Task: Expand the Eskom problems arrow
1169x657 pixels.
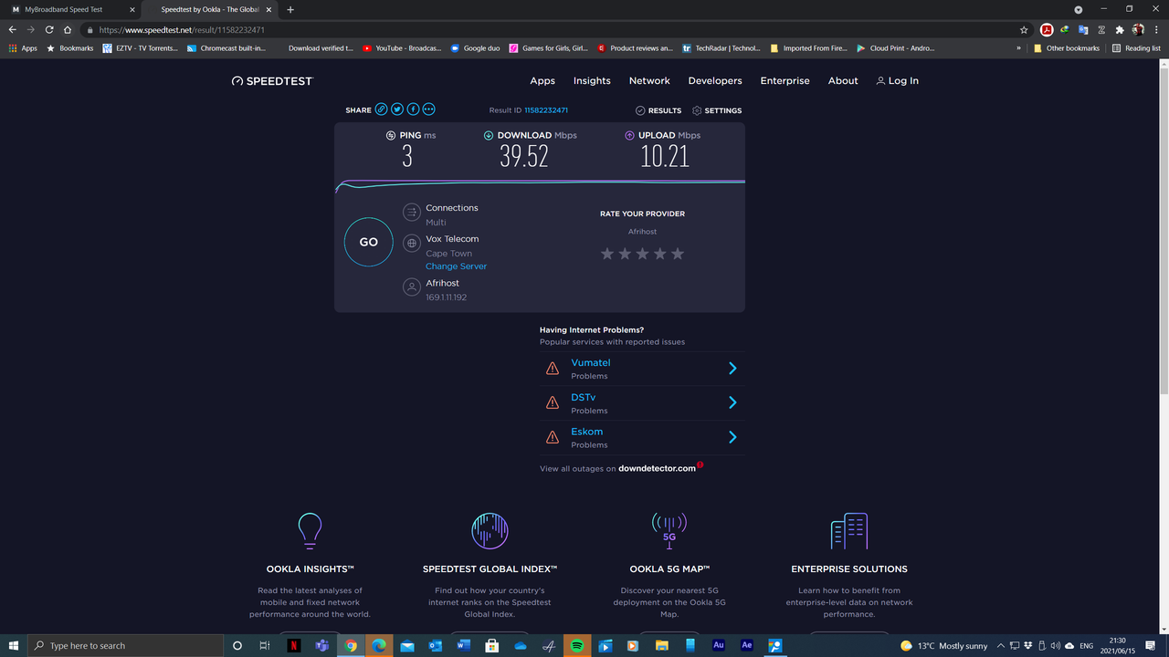Action: pyautogui.click(x=732, y=437)
